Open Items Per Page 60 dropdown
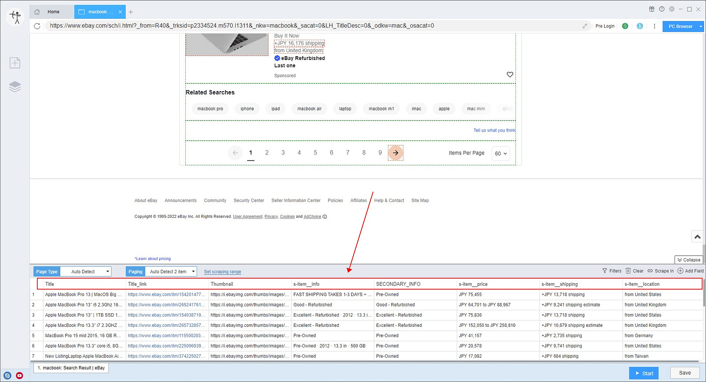706x382 pixels. pyautogui.click(x=501, y=153)
